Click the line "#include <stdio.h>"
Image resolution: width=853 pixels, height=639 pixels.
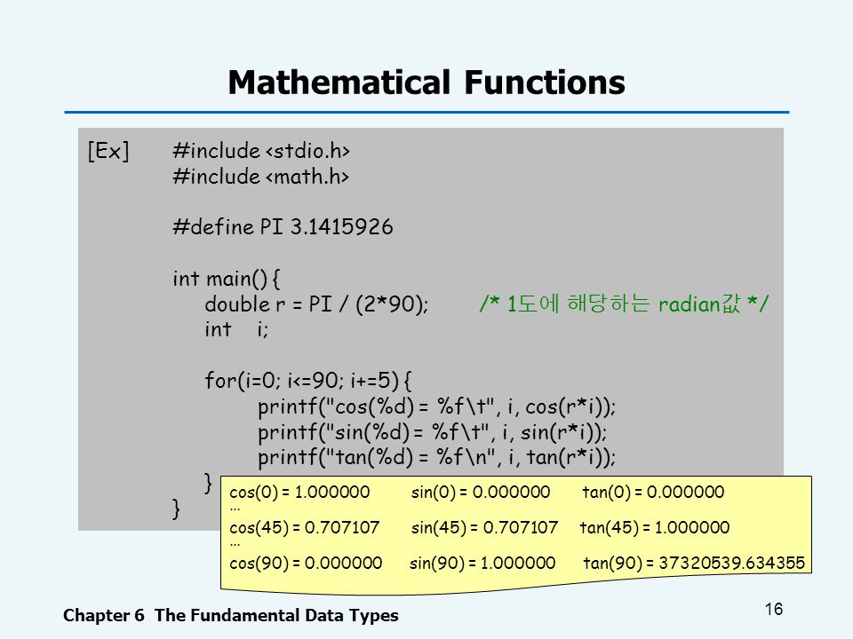click(x=261, y=151)
